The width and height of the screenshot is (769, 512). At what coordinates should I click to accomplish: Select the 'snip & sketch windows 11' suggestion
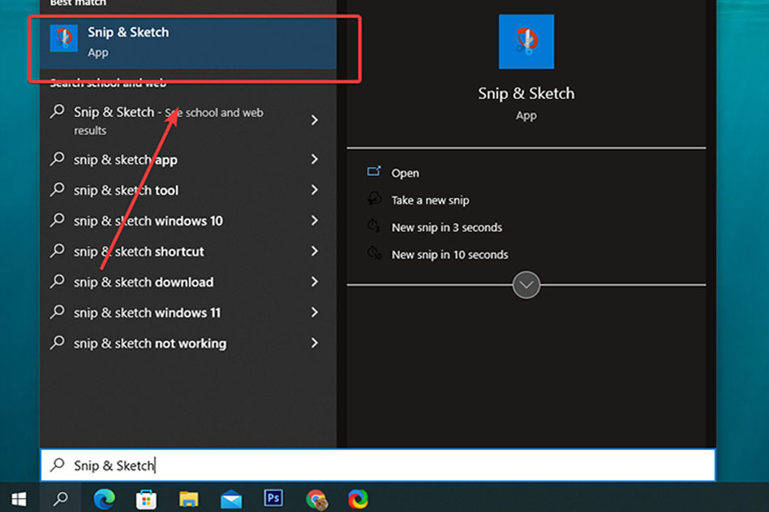point(188,312)
